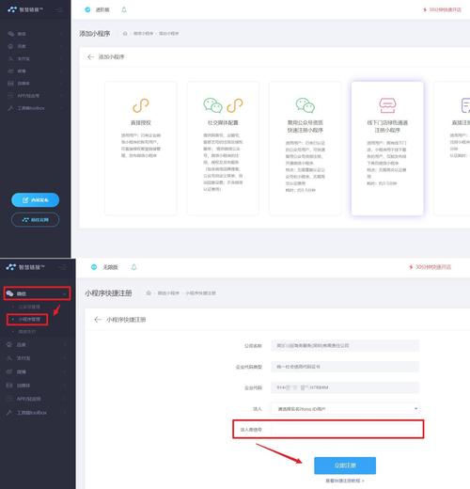Select 小程序管理 submenu item in lower sidebar
Screen dimensions: 470x489
(29, 319)
